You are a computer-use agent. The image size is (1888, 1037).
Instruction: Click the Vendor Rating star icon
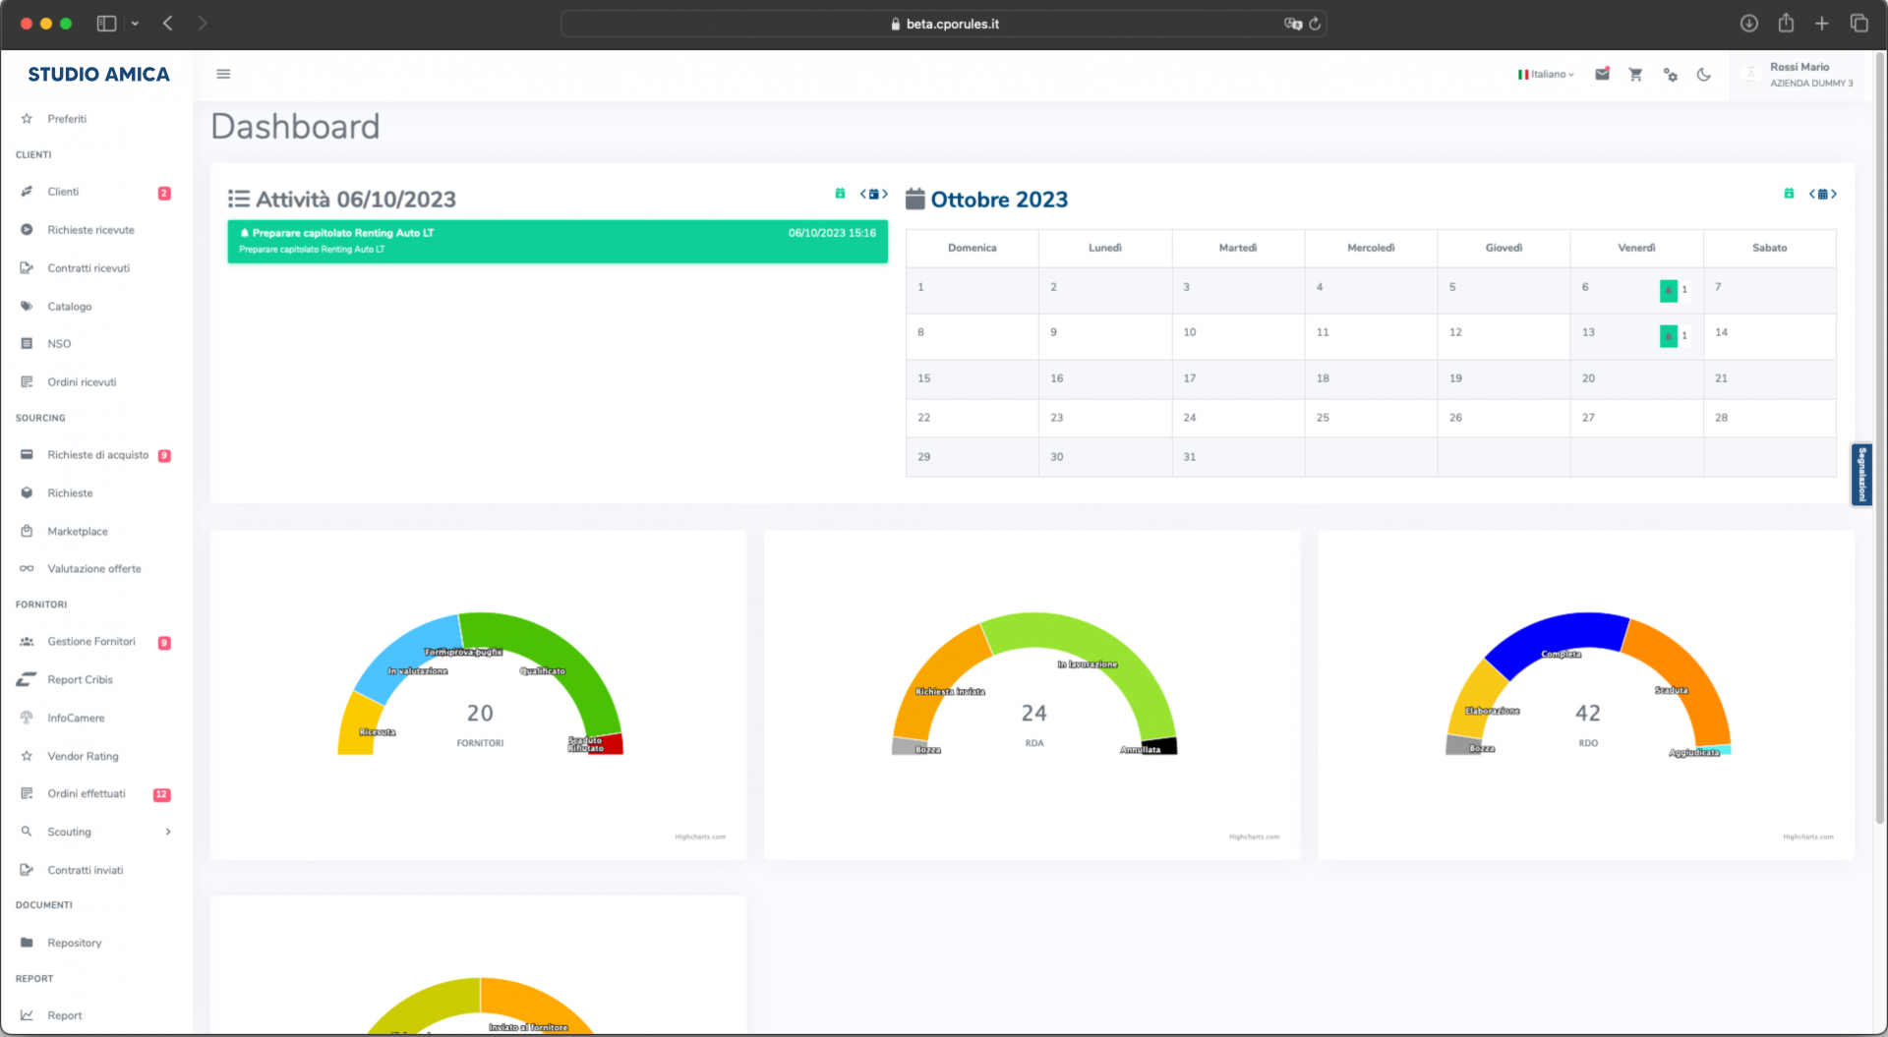tap(27, 757)
